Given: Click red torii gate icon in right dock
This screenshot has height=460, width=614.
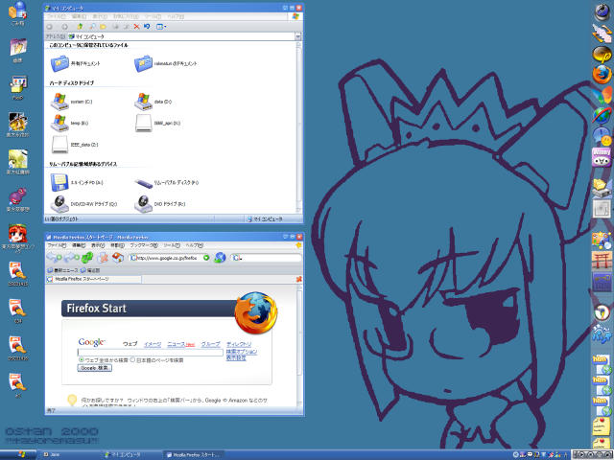Looking at the screenshot, I should [x=602, y=262].
